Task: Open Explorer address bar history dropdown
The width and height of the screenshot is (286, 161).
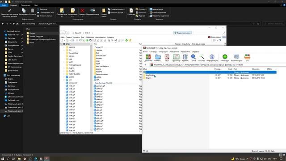Action: (253, 24)
